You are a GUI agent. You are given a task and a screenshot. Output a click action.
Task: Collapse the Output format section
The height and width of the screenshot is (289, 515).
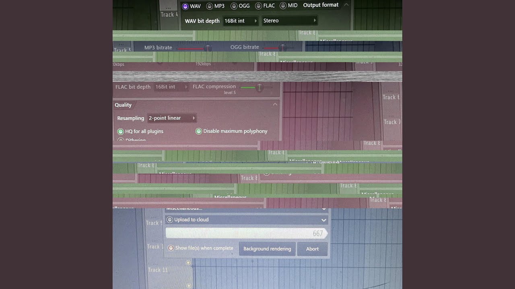click(x=346, y=5)
